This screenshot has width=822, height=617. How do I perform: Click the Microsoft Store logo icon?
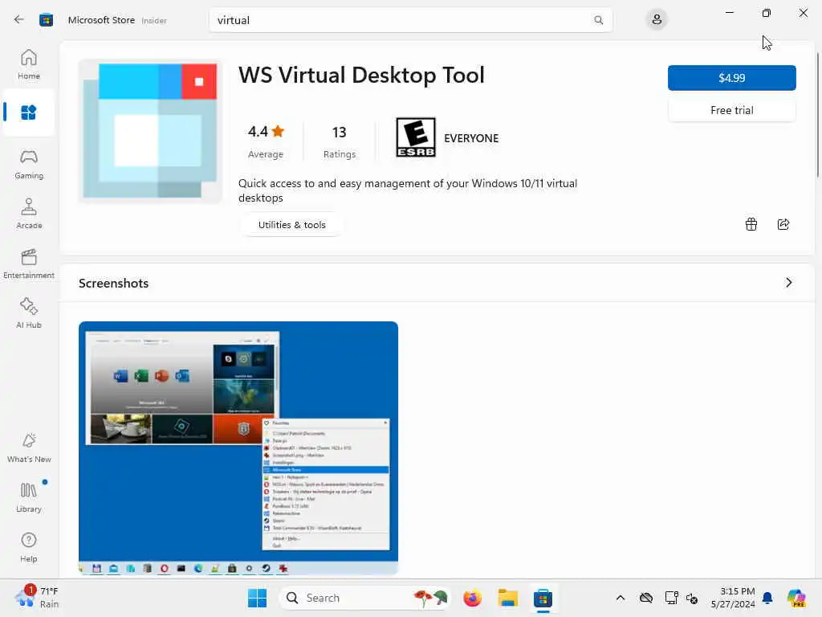click(46, 20)
